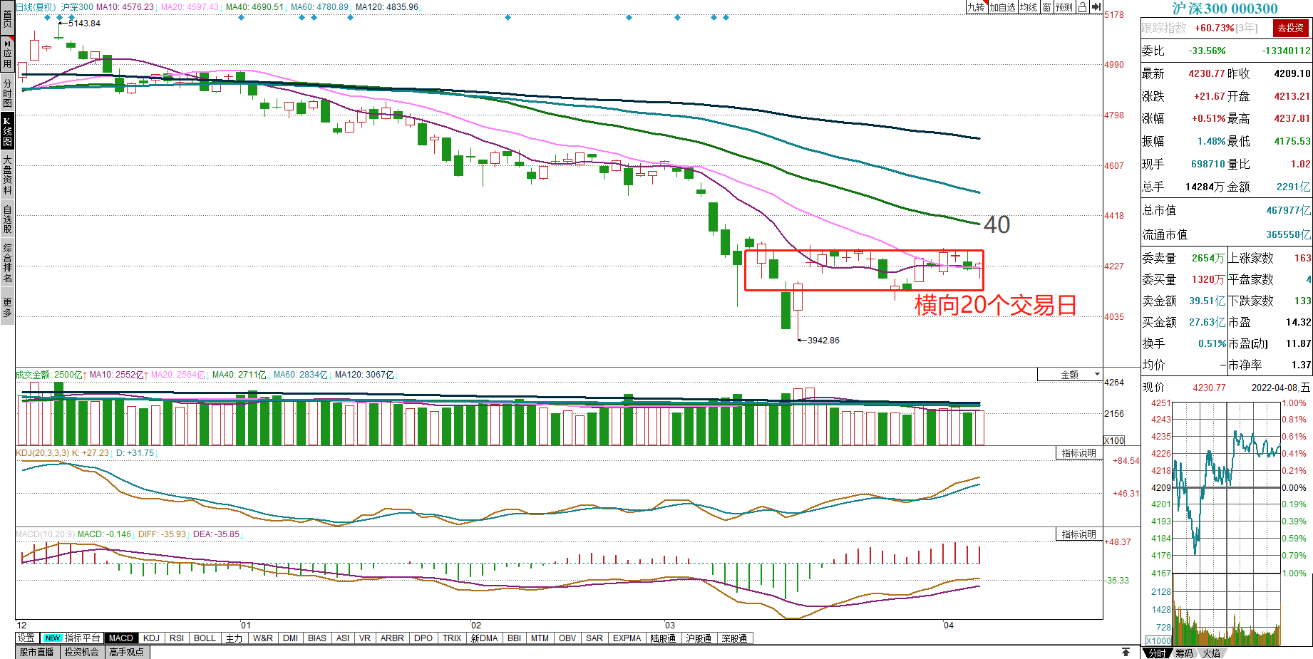Click the 窗 window layout button

click(1046, 7)
